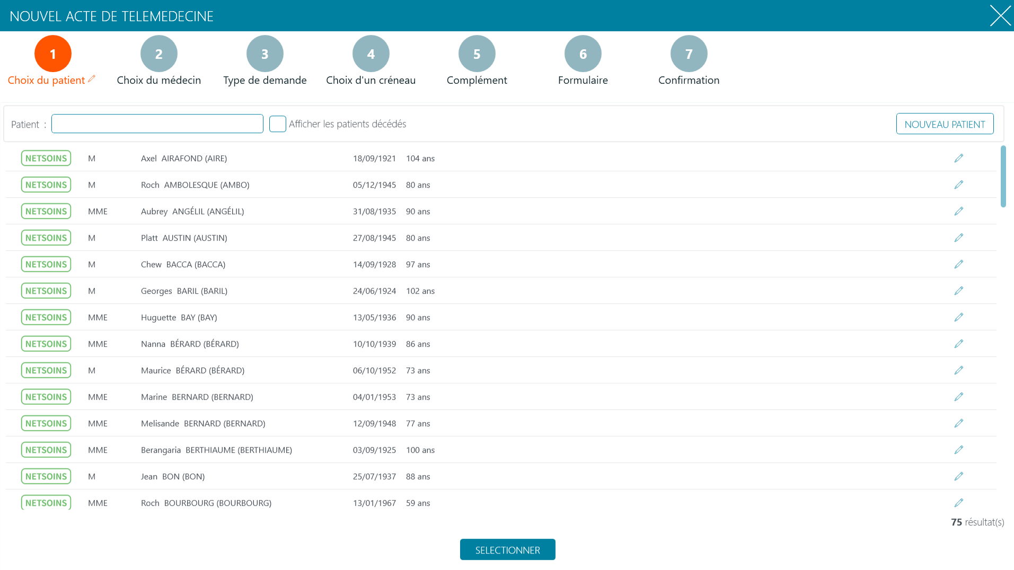The width and height of the screenshot is (1014, 570).
Task: Click birth date 13/05/1936
Action: click(374, 317)
